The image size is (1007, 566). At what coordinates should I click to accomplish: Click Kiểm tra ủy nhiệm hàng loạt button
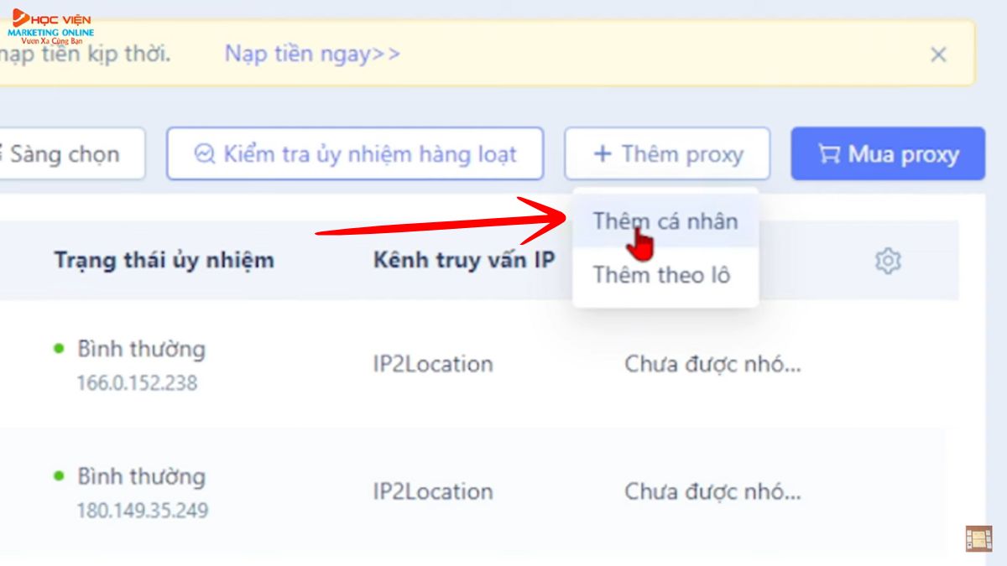coord(355,153)
